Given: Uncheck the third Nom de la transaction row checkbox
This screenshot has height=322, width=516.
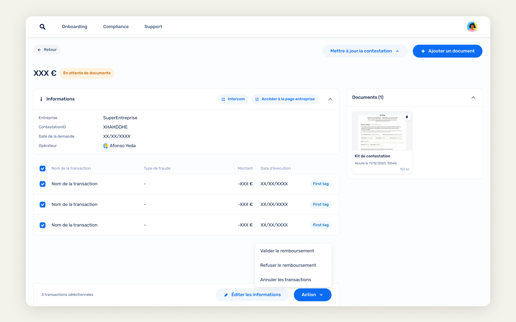Looking at the screenshot, I should coord(43,225).
